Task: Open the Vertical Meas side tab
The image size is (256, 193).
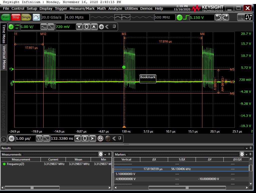Action: pos(4,57)
